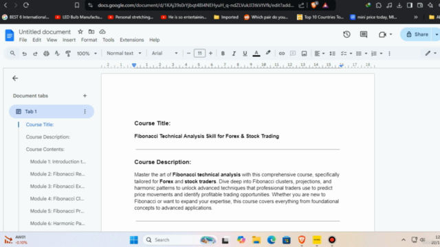The image size is (440, 247).
Task: Open the Arial font dropdown
Action: click(165, 54)
